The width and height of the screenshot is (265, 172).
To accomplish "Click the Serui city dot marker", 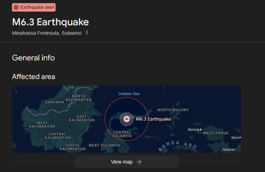I will point(240,138).
